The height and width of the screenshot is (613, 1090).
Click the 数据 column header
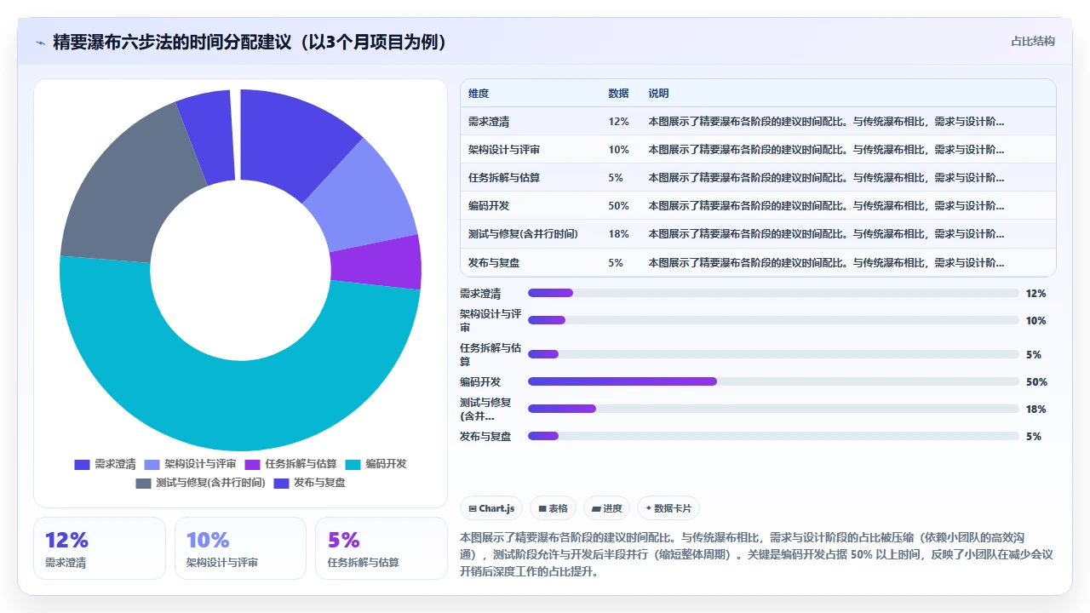coord(618,94)
